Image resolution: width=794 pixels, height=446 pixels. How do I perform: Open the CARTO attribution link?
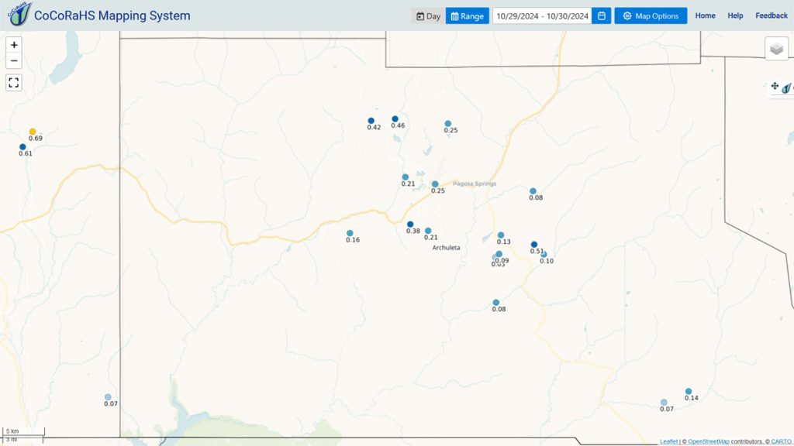782,441
